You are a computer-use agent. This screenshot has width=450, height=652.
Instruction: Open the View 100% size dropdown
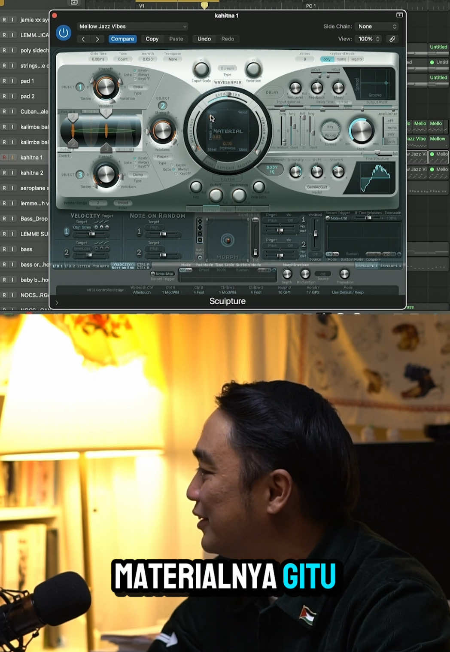click(369, 39)
